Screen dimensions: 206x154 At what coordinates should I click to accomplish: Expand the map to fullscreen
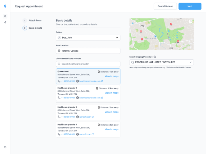coord(191,21)
